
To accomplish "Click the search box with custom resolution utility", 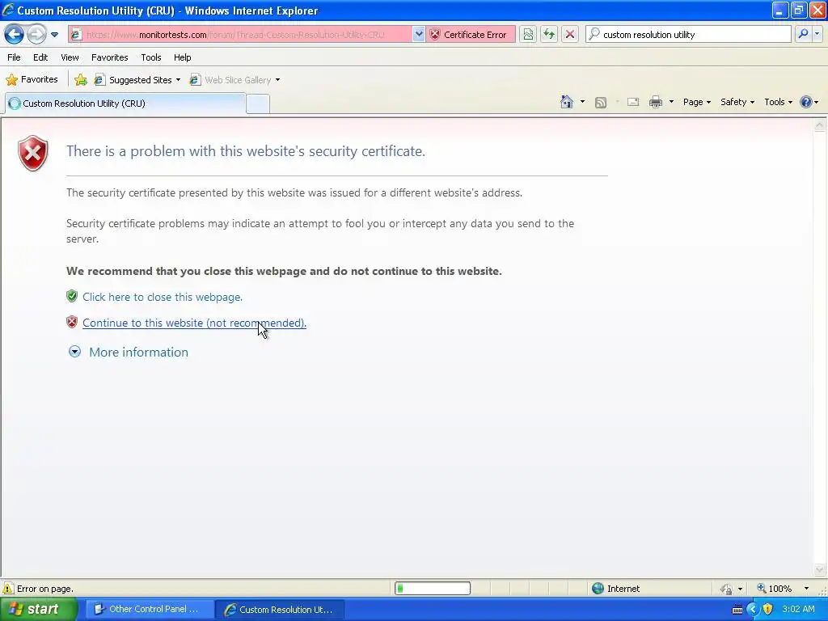I will coord(689,35).
